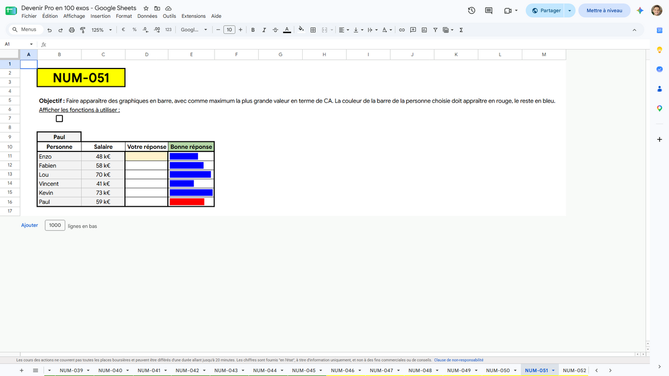Insert a link from the toolbar

pos(401,30)
